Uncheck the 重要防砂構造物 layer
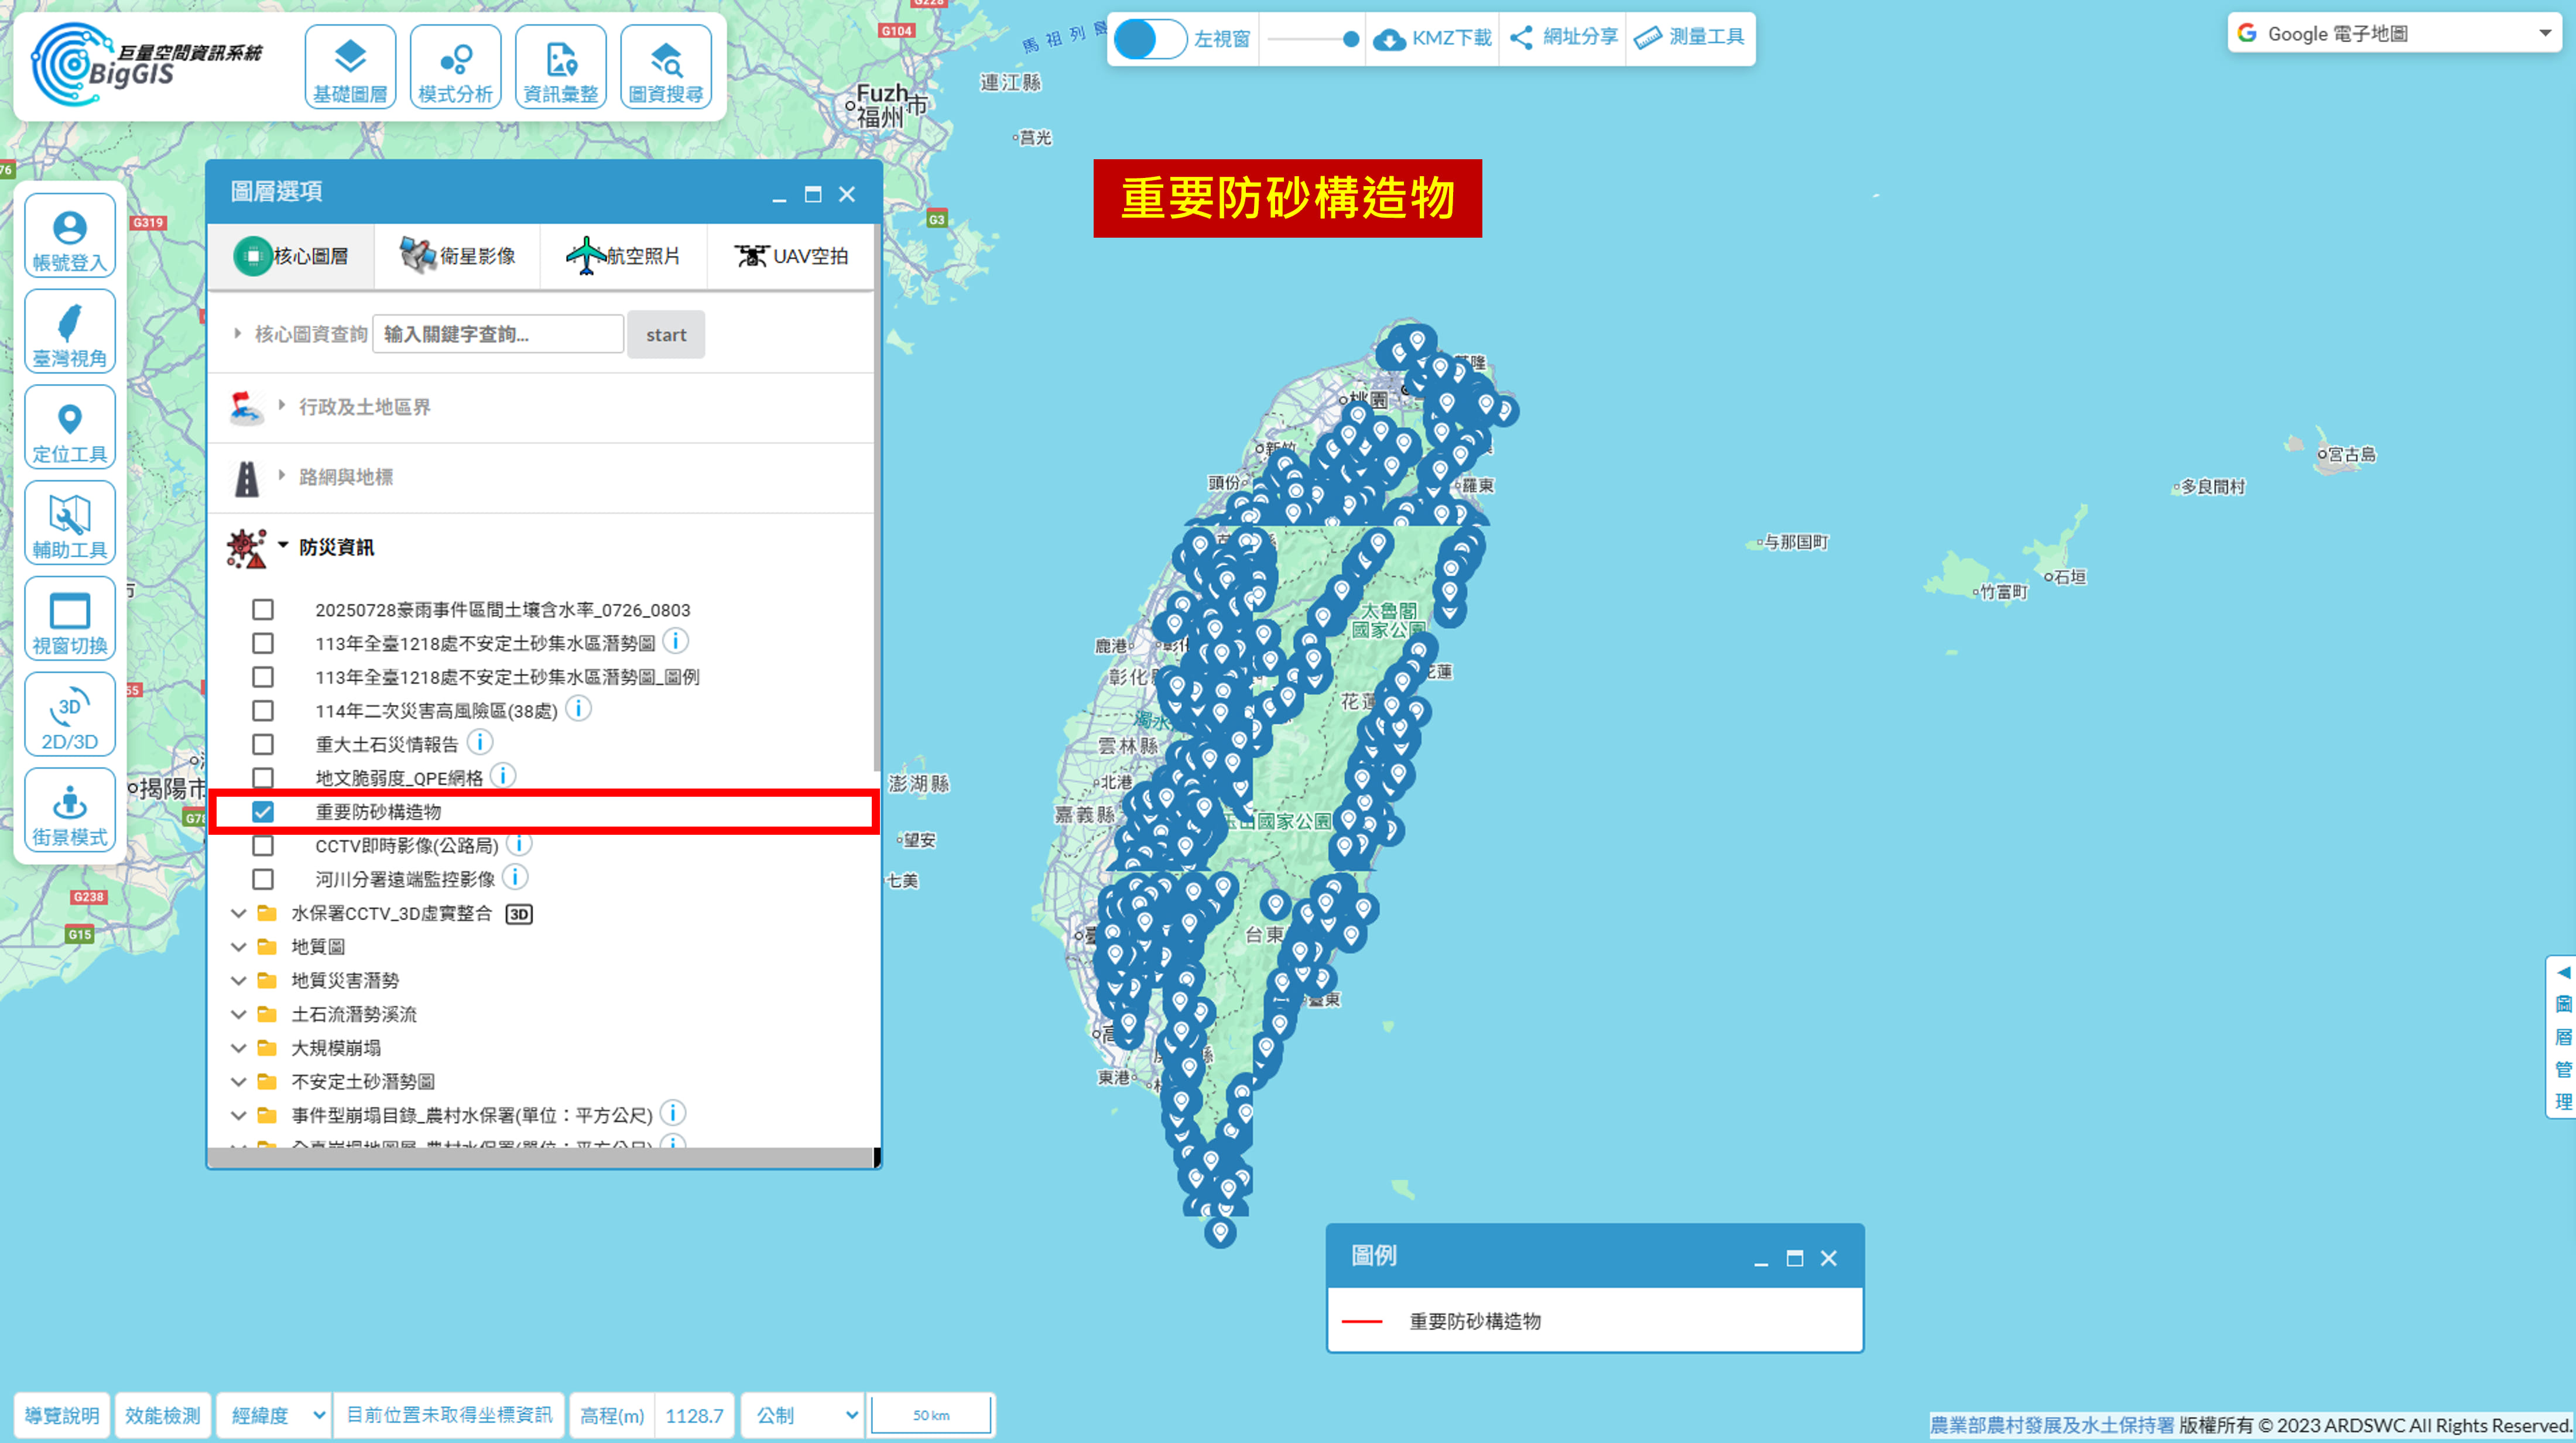Image resolution: width=2576 pixels, height=1443 pixels. click(x=263, y=812)
